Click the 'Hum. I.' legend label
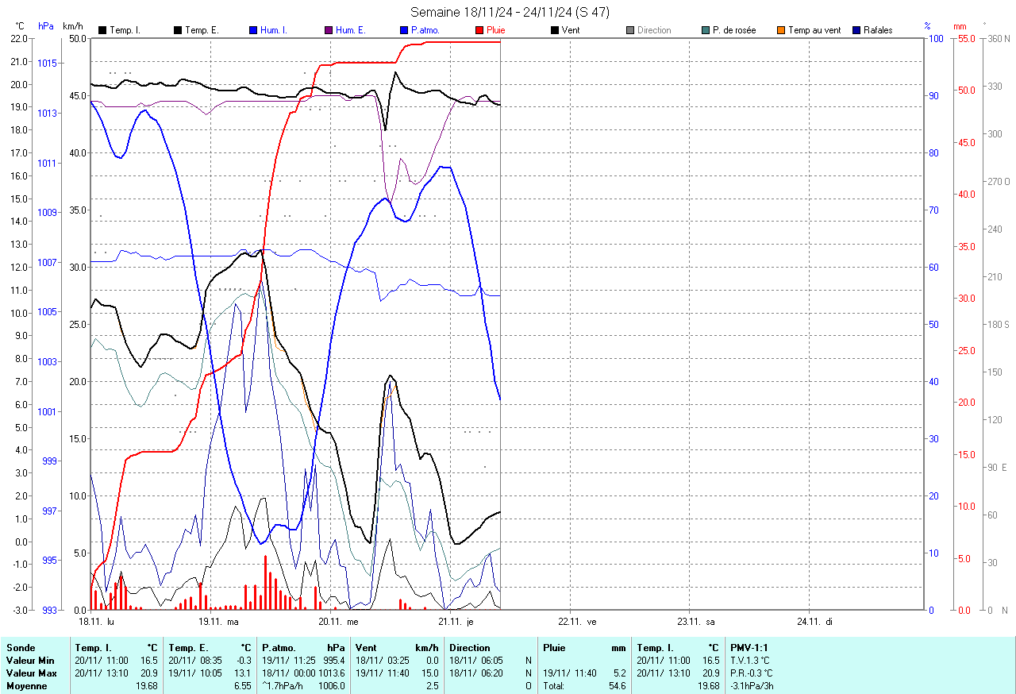 pos(275,30)
